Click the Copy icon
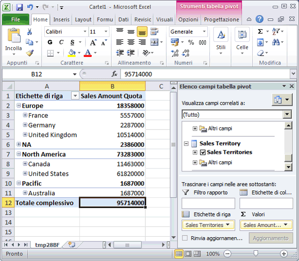This screenshot has height=261, width=299. [30, 42]
